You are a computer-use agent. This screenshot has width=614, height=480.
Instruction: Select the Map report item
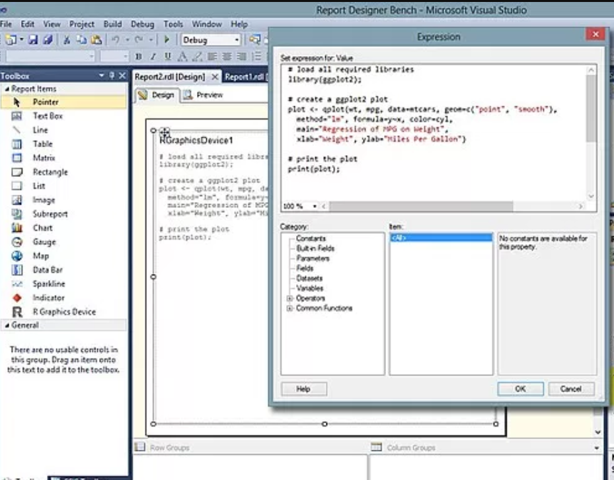tap(63, 256)
